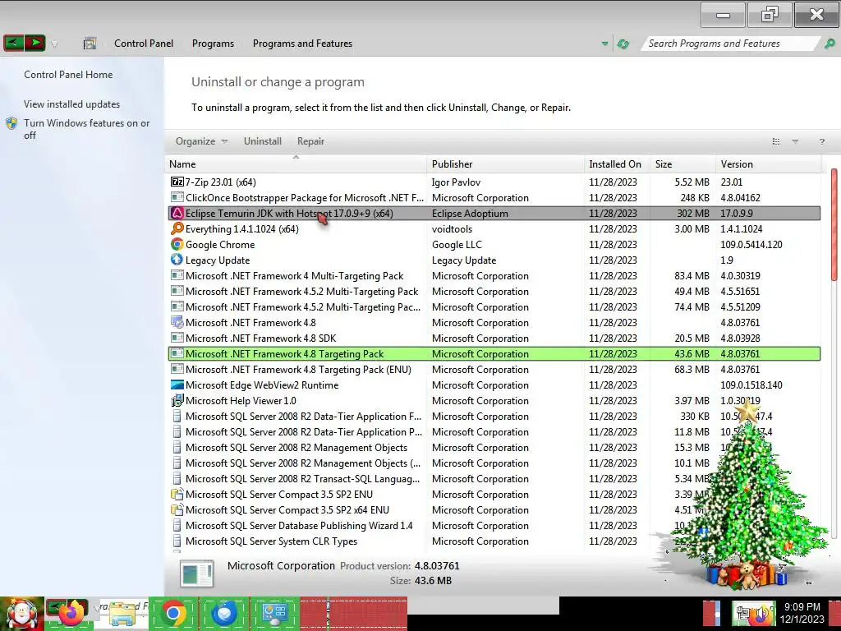Expand the view options dropdown arrow
This screenshot has height=631, width=841.
tap(795, 141)
